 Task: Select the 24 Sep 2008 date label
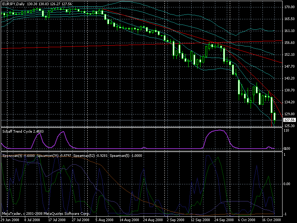tap(224, 220)
